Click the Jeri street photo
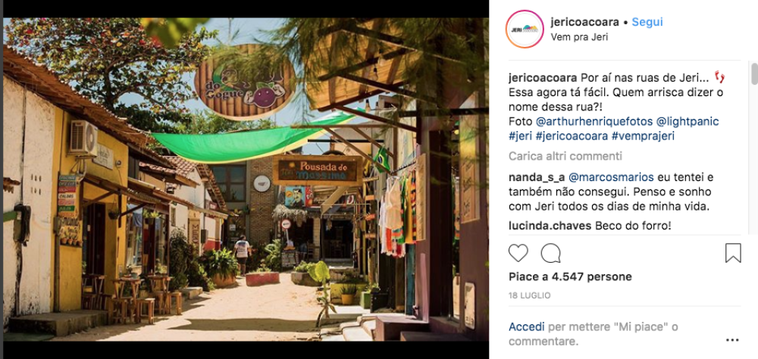Viewport: 758px width, 359px height. pos(246,179)
